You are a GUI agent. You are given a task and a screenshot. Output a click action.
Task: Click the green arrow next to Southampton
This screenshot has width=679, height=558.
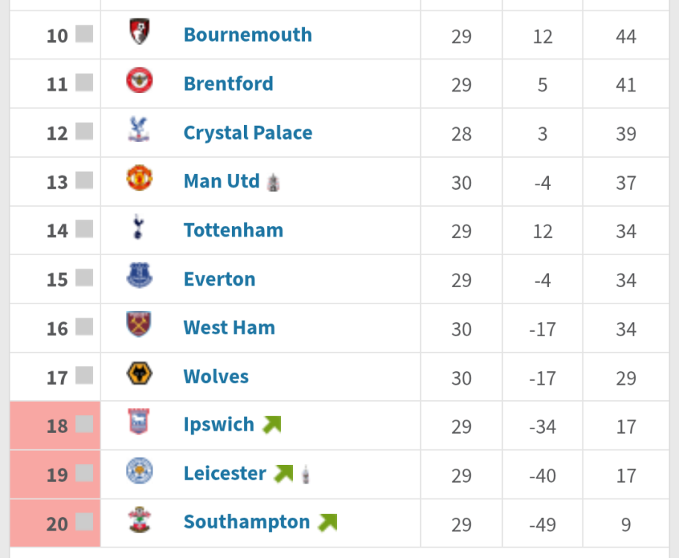[327, 522]
